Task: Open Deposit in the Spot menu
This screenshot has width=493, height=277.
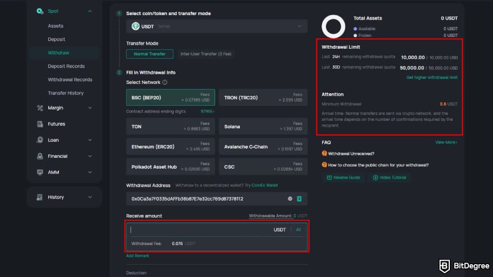Action: coord(56,39)
